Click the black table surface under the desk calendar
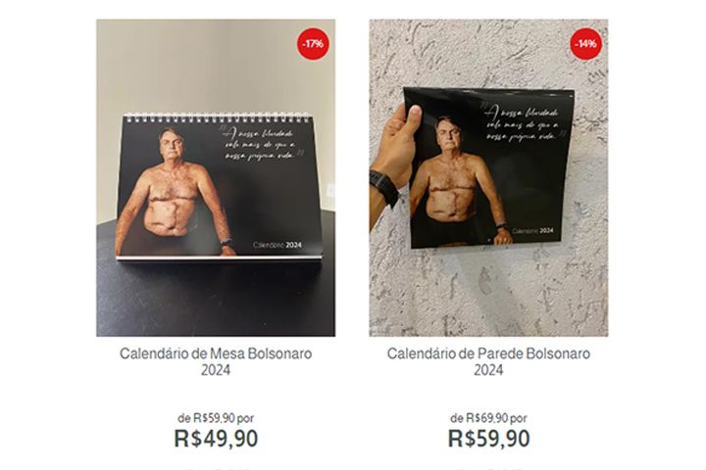706x470 pixels. (x=216, y=297)
